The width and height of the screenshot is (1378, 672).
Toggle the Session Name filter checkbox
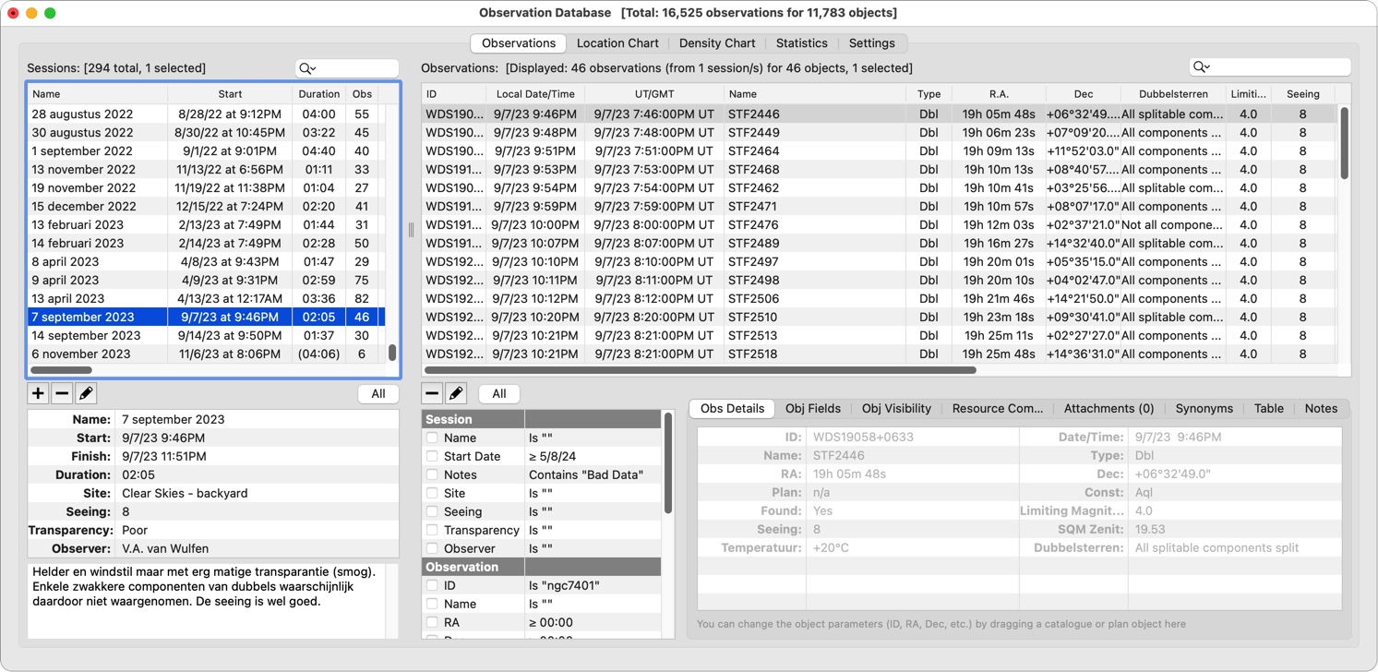point(432,438)
